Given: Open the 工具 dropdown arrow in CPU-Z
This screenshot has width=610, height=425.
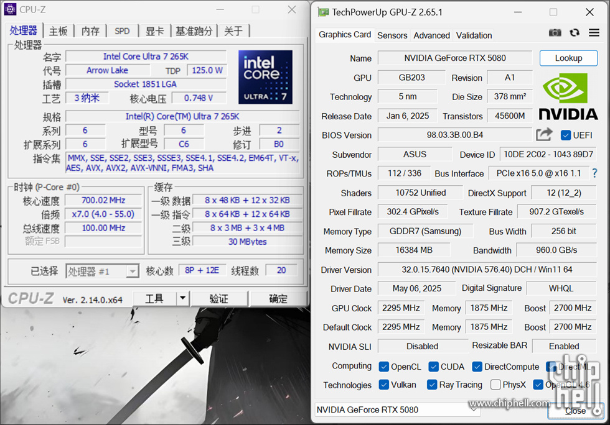Looking at the screenshot, I should [x=182, y=298].
